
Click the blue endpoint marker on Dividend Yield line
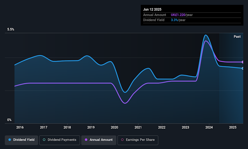243,68
